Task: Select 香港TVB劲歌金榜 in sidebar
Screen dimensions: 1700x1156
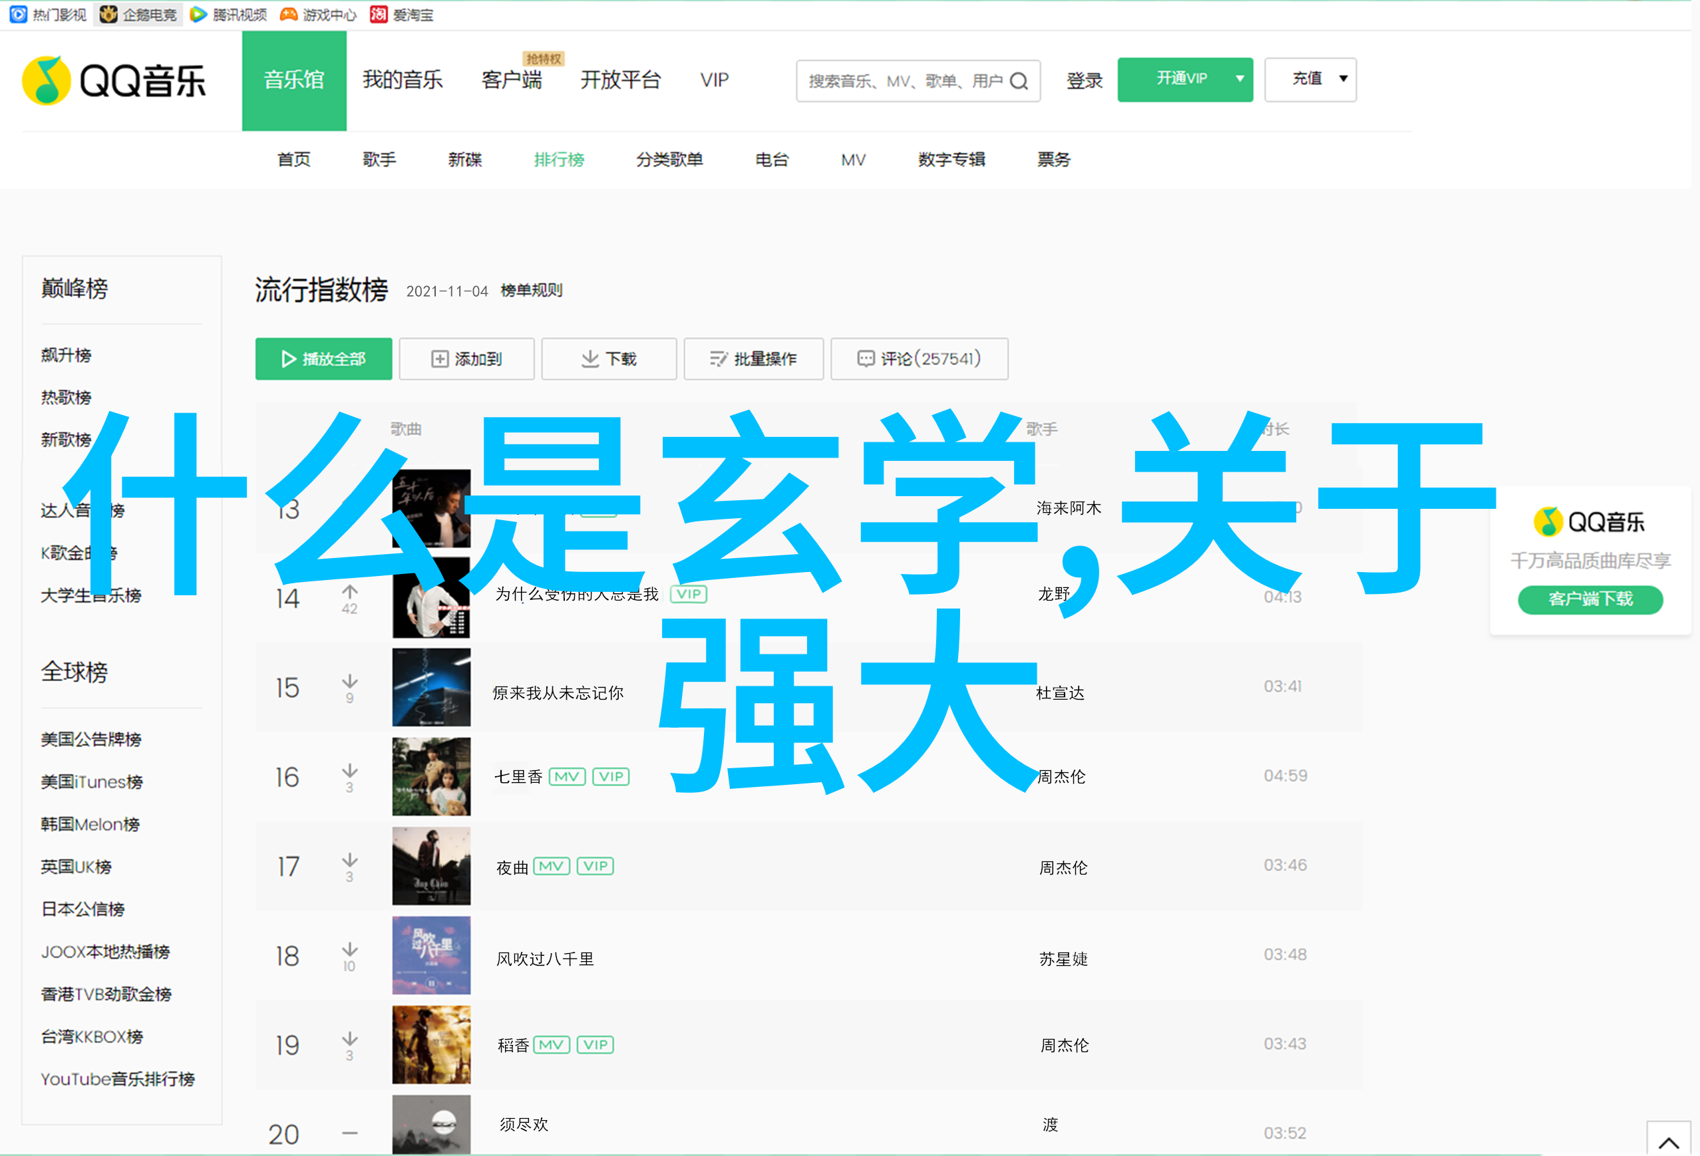Action: (106, 994)
